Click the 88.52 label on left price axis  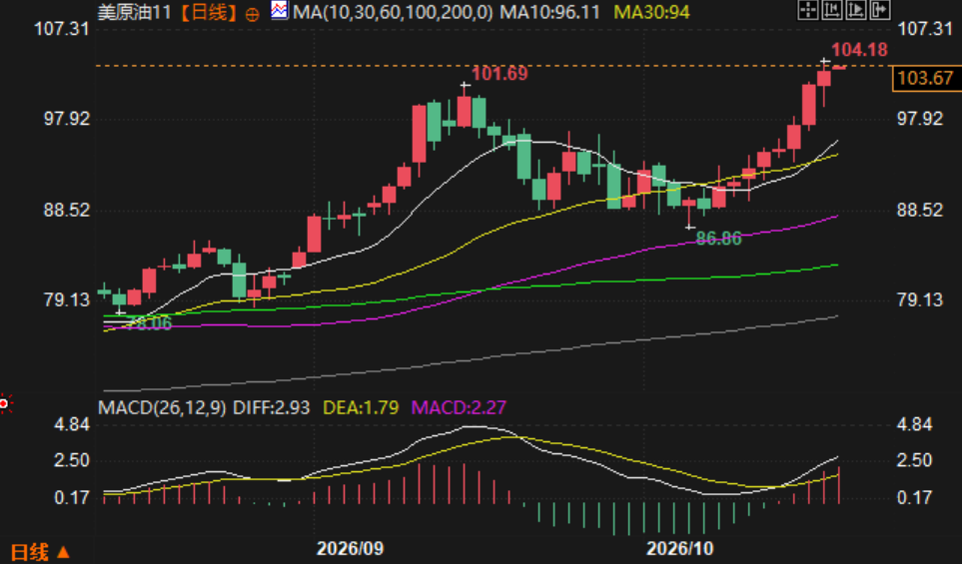(66, 211)
